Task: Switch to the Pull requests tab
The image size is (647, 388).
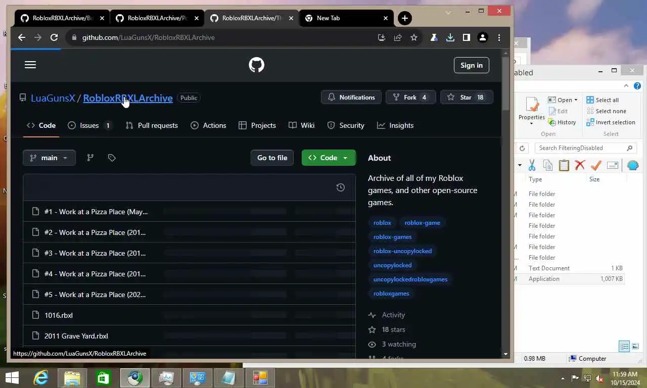Action: (152, 125)
